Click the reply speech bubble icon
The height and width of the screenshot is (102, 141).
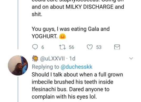(x=35, y=47)
